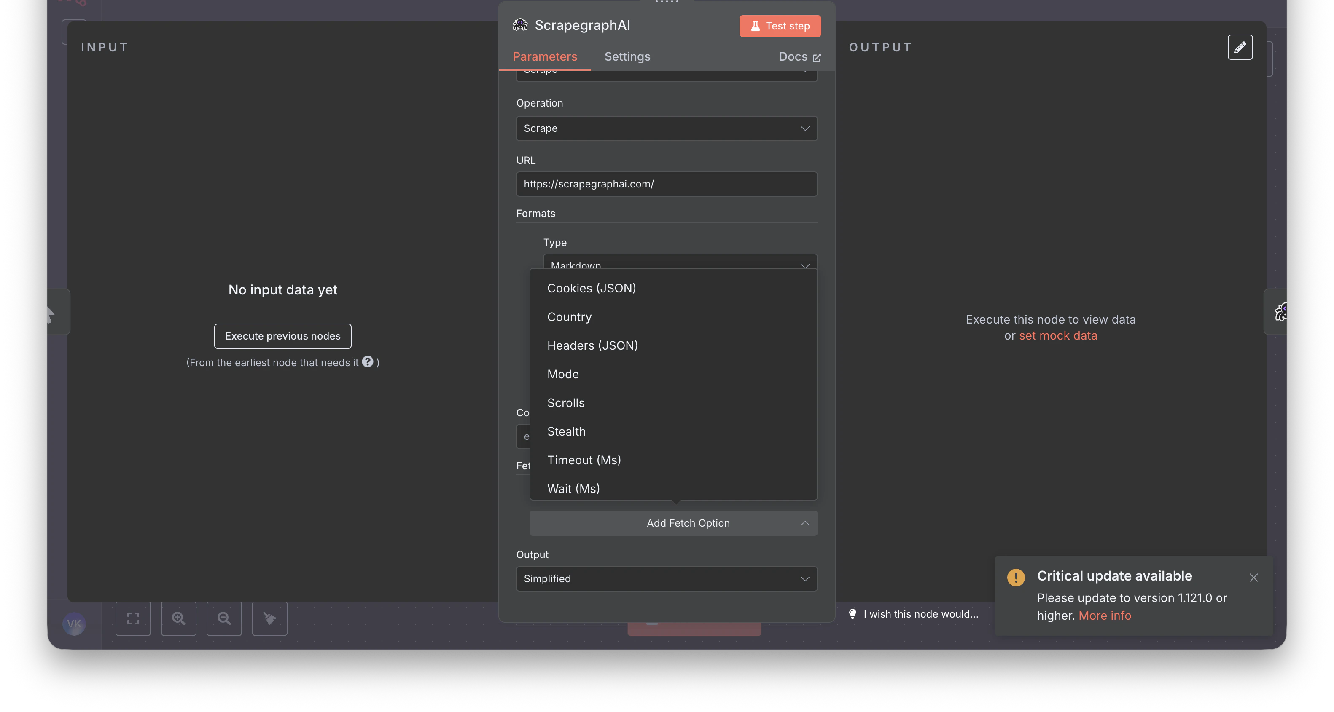Click Execute previous nodes button
This screenshot has width=1334, height=712.
[283, 336]
